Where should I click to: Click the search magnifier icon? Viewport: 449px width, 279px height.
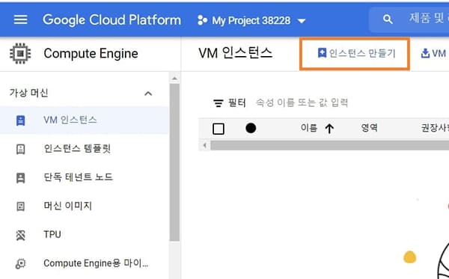click(x=388, y=19)
